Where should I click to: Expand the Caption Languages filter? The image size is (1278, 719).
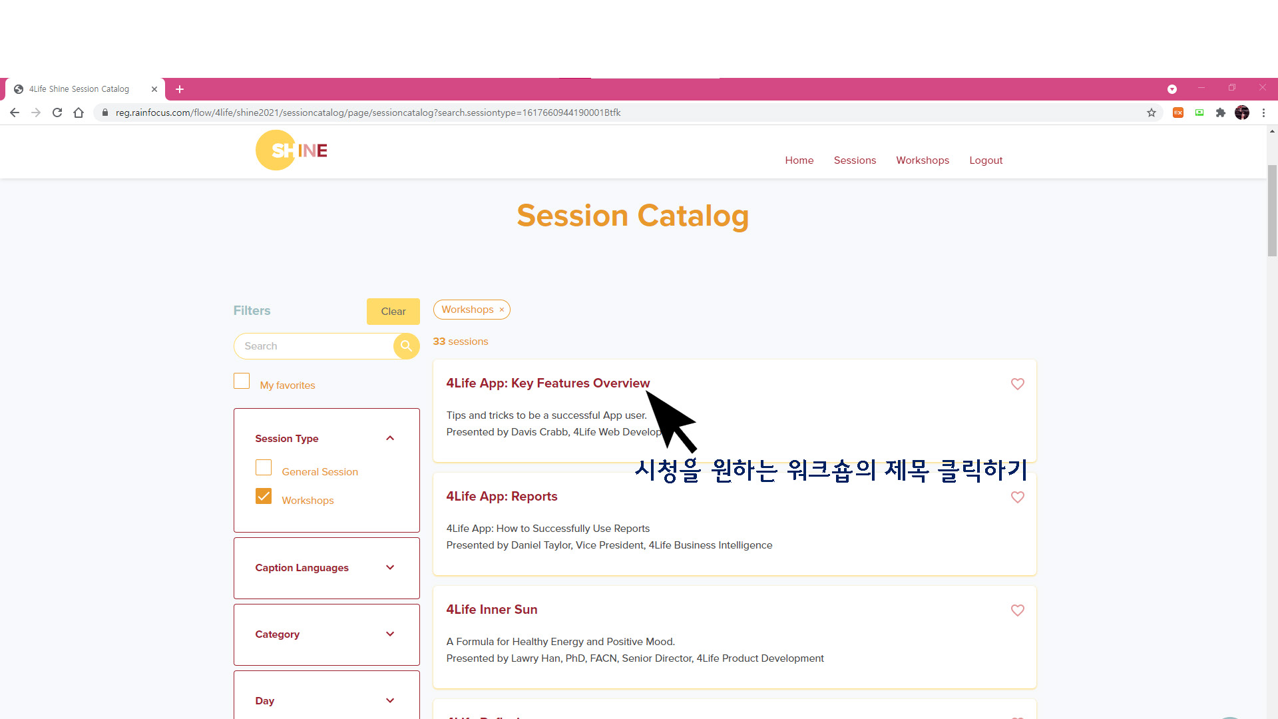(390, 567)
